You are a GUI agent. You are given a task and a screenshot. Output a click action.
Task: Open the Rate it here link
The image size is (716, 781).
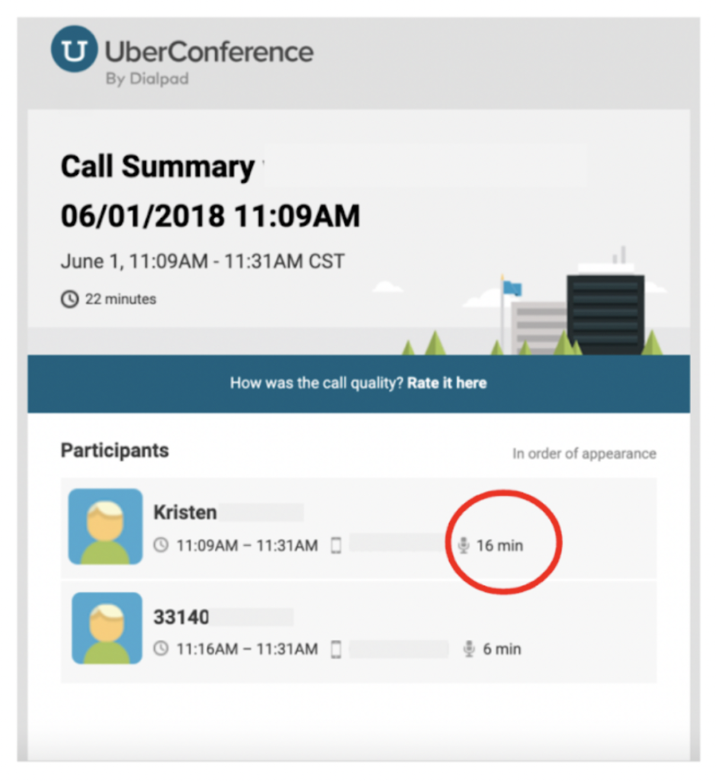coord(447,383)
